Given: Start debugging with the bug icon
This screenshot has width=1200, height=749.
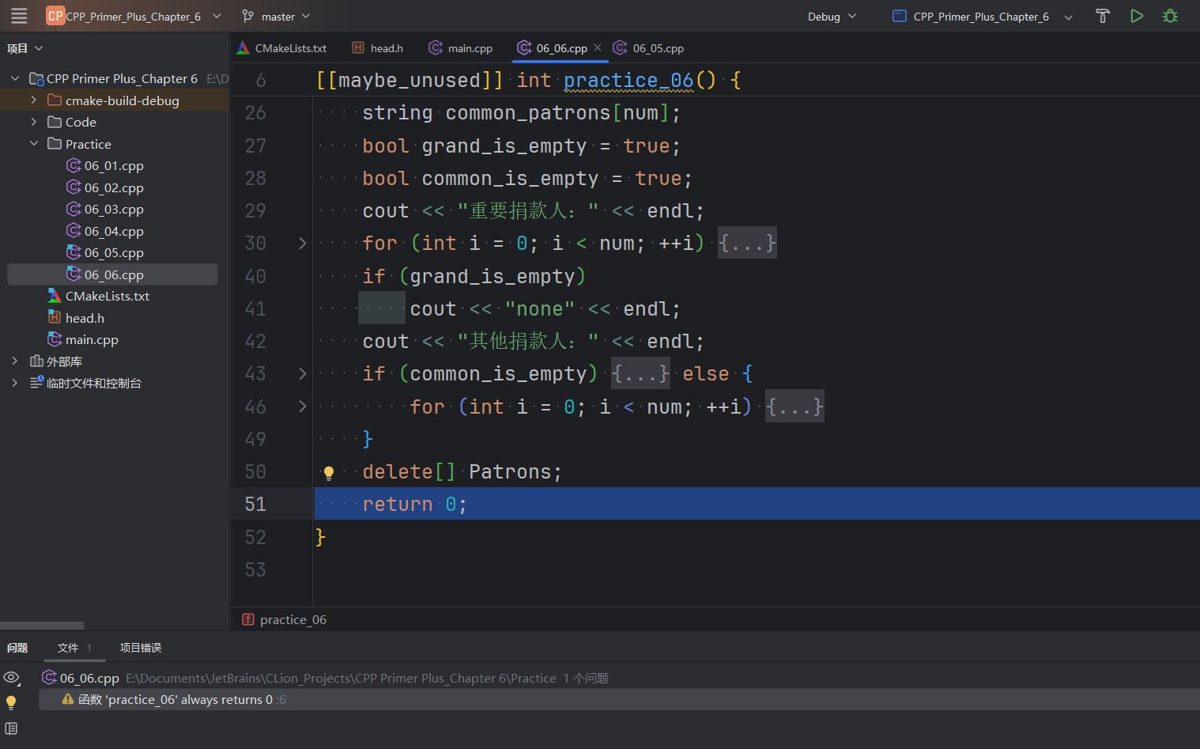Looking at the screenshot, I should pyautogui.click(x=1171, y=16).
